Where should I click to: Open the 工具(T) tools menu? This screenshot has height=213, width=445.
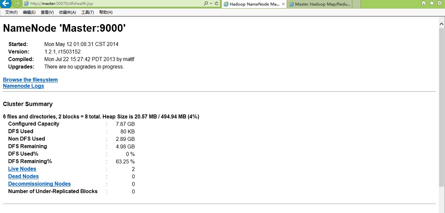tap(87, 12)
